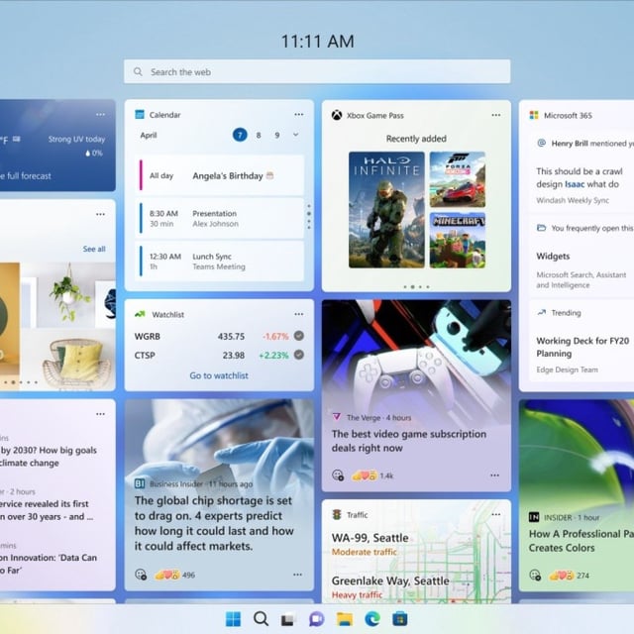The width and height of the screenshot is (634, 634).
Task: React to The Verge game deals article
Action: [338, 475]
